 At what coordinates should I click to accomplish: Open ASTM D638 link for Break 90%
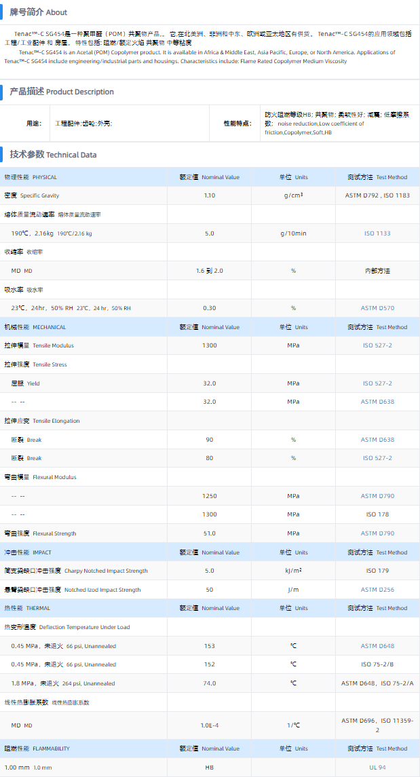377,440
